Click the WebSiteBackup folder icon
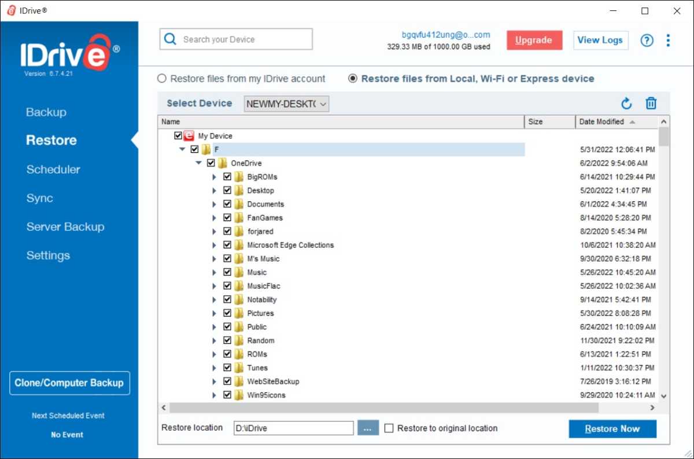 (238, 381)
